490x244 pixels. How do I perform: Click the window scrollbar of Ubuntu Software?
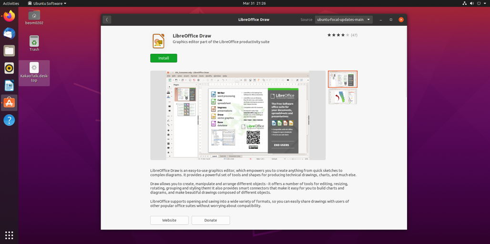pyautogui.click(x=406, y=61)
